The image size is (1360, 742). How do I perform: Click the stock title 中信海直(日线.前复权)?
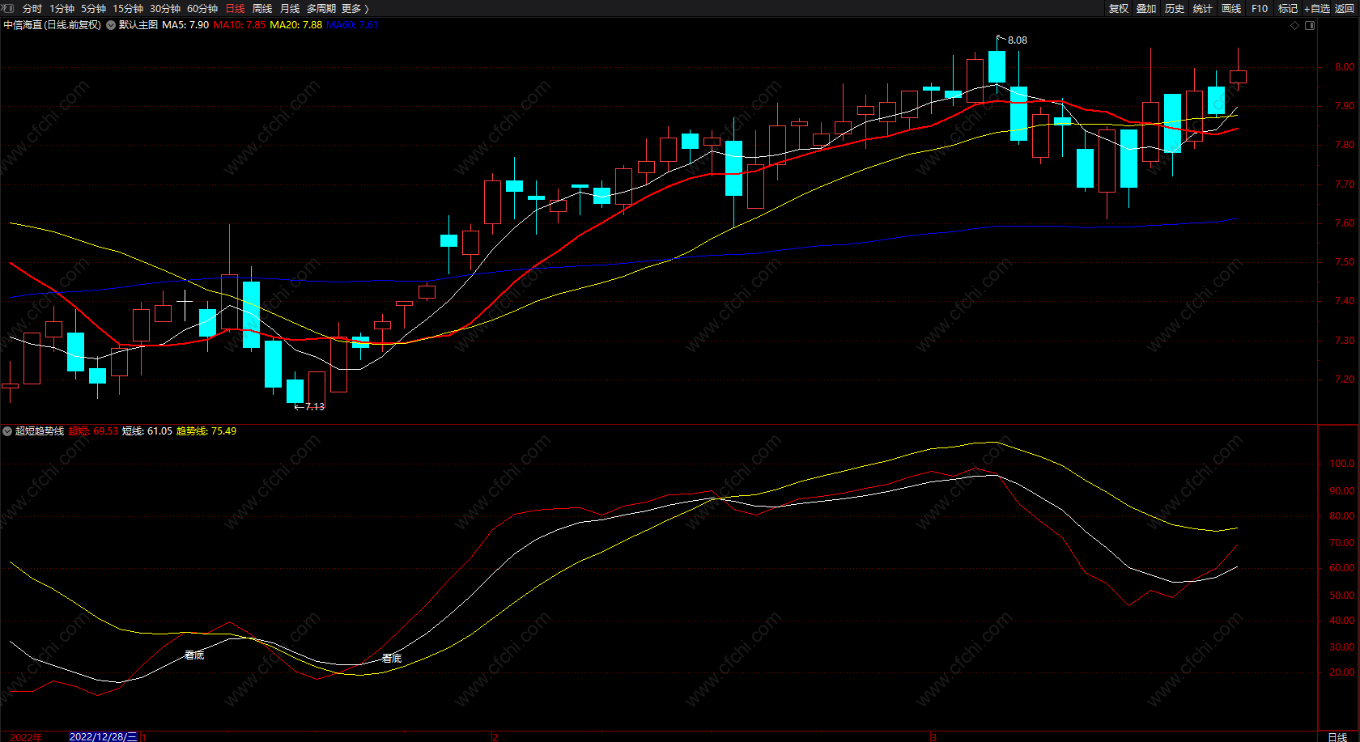coord(53,25)
